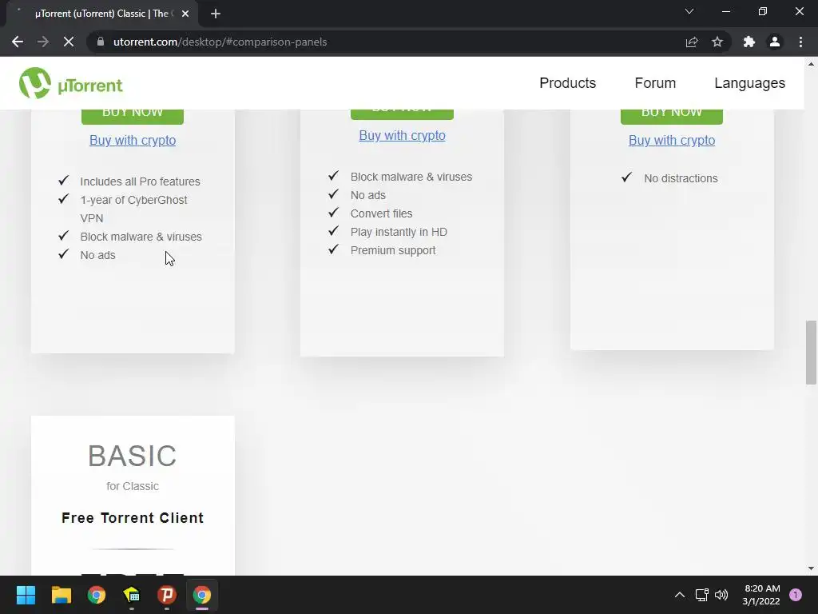Open the active Chrome taskbar icon

[x=202, y=595]
